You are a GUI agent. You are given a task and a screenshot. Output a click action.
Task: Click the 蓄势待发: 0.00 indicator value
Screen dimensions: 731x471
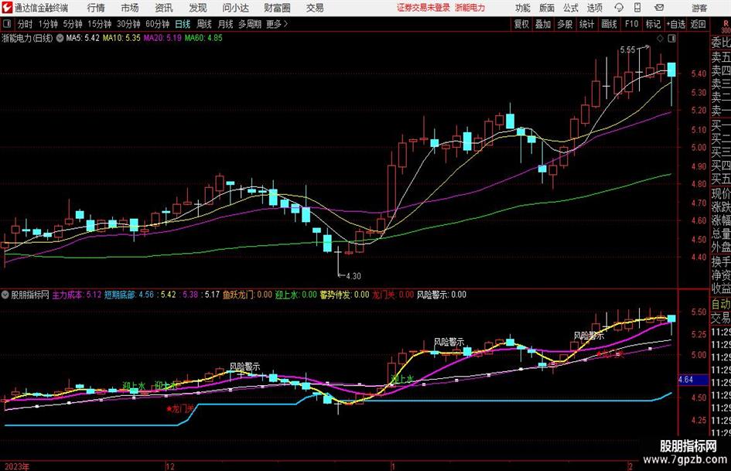point(344,295)
